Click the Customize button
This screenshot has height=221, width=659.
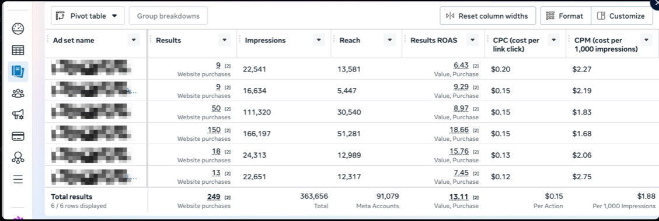(x=622, y=16)
